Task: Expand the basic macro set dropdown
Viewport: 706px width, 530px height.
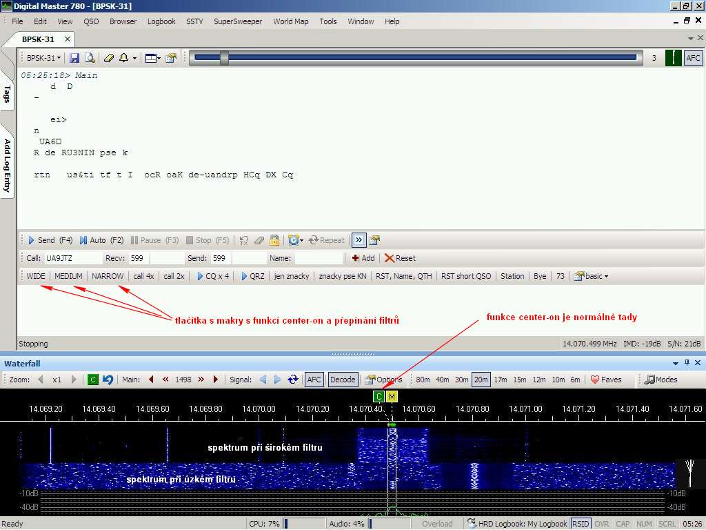Action: coord(592,276)
